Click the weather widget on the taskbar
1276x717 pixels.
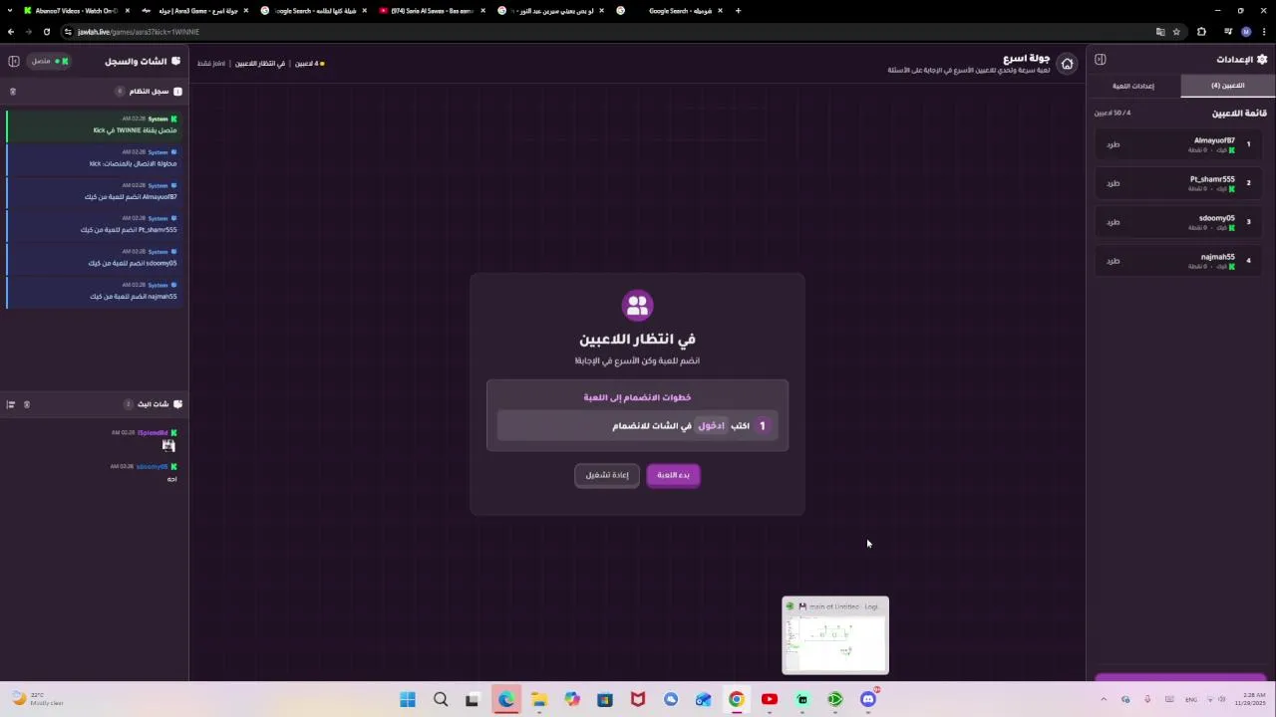coord(38,699)
